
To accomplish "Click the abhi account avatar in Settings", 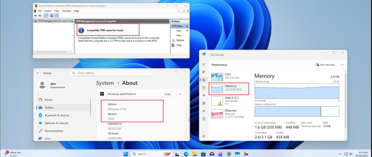I will [42, 85].
